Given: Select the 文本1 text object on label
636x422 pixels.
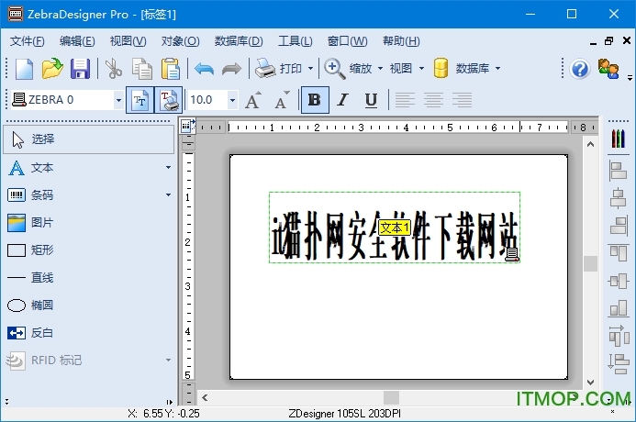Looking at the screenshot, I should (395, 228).
